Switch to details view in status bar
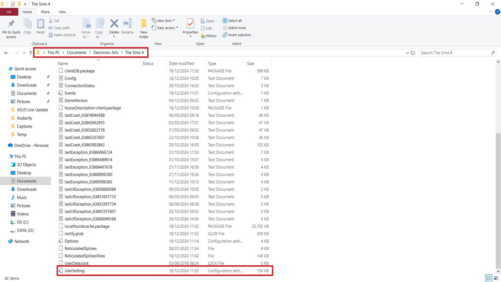This screenshot has height=282, width=501. point(489,278)
